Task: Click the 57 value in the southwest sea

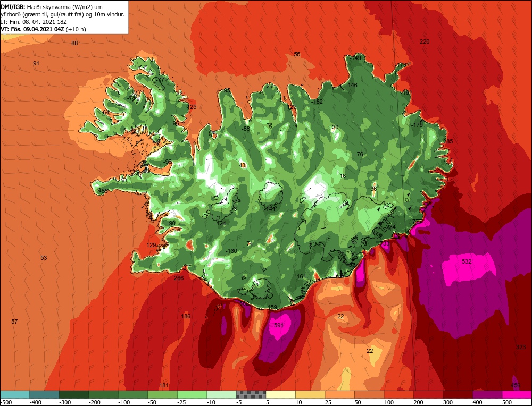Action: pyautogui.click(x=14, y=322)
